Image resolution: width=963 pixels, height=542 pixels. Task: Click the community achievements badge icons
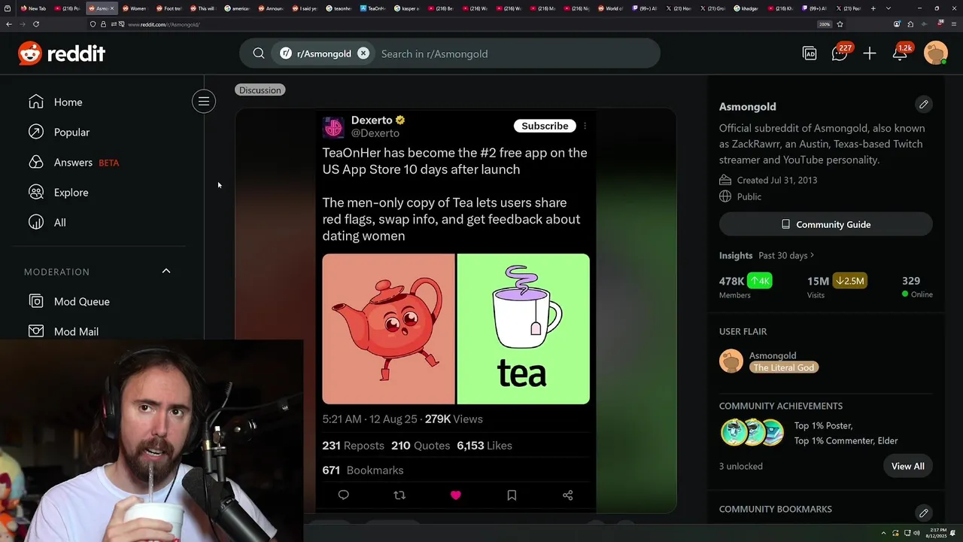pyautogui.click(x=752, y=433)
